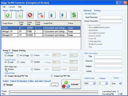Select the tifimage2.TIF row

pos(41,35)
